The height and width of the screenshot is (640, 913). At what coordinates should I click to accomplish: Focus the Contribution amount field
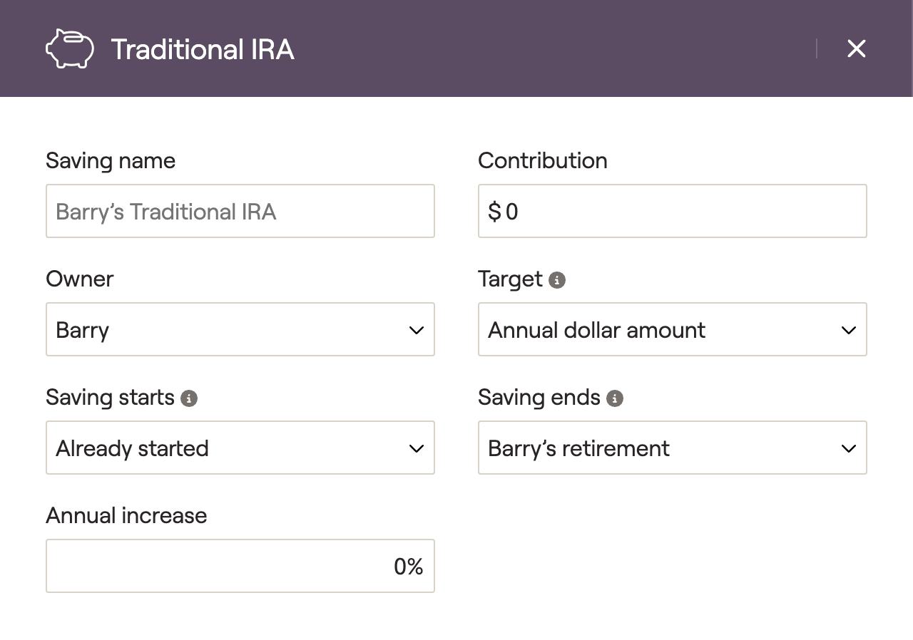pyautogui.click(x=673, y=211)
